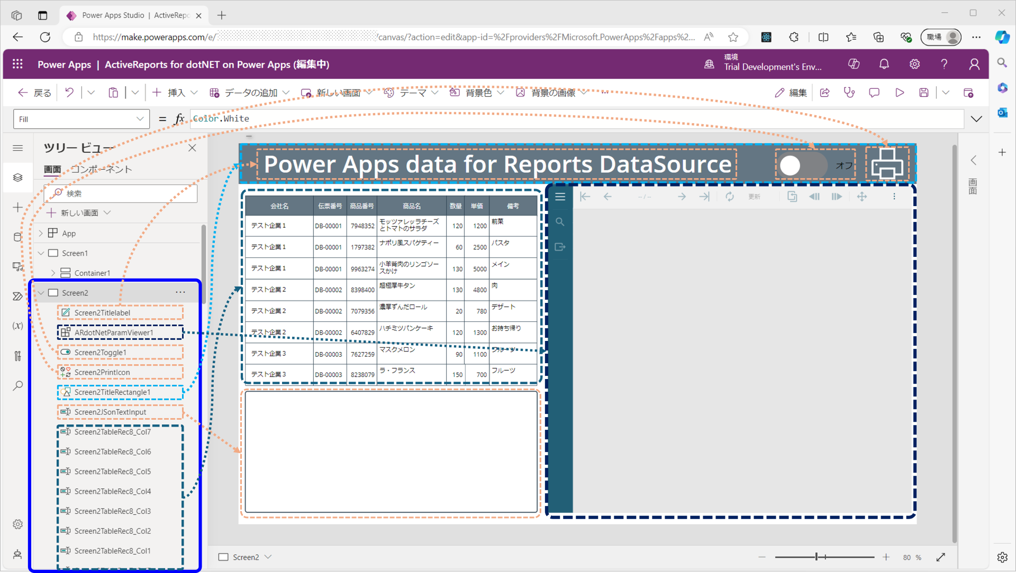Screen dimensions: 1016x573
Task: Open Screen2 more options ellipsis
Action: point(180,292)
